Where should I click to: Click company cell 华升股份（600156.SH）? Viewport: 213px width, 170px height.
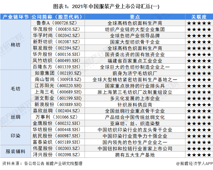(x=58, y=54)
